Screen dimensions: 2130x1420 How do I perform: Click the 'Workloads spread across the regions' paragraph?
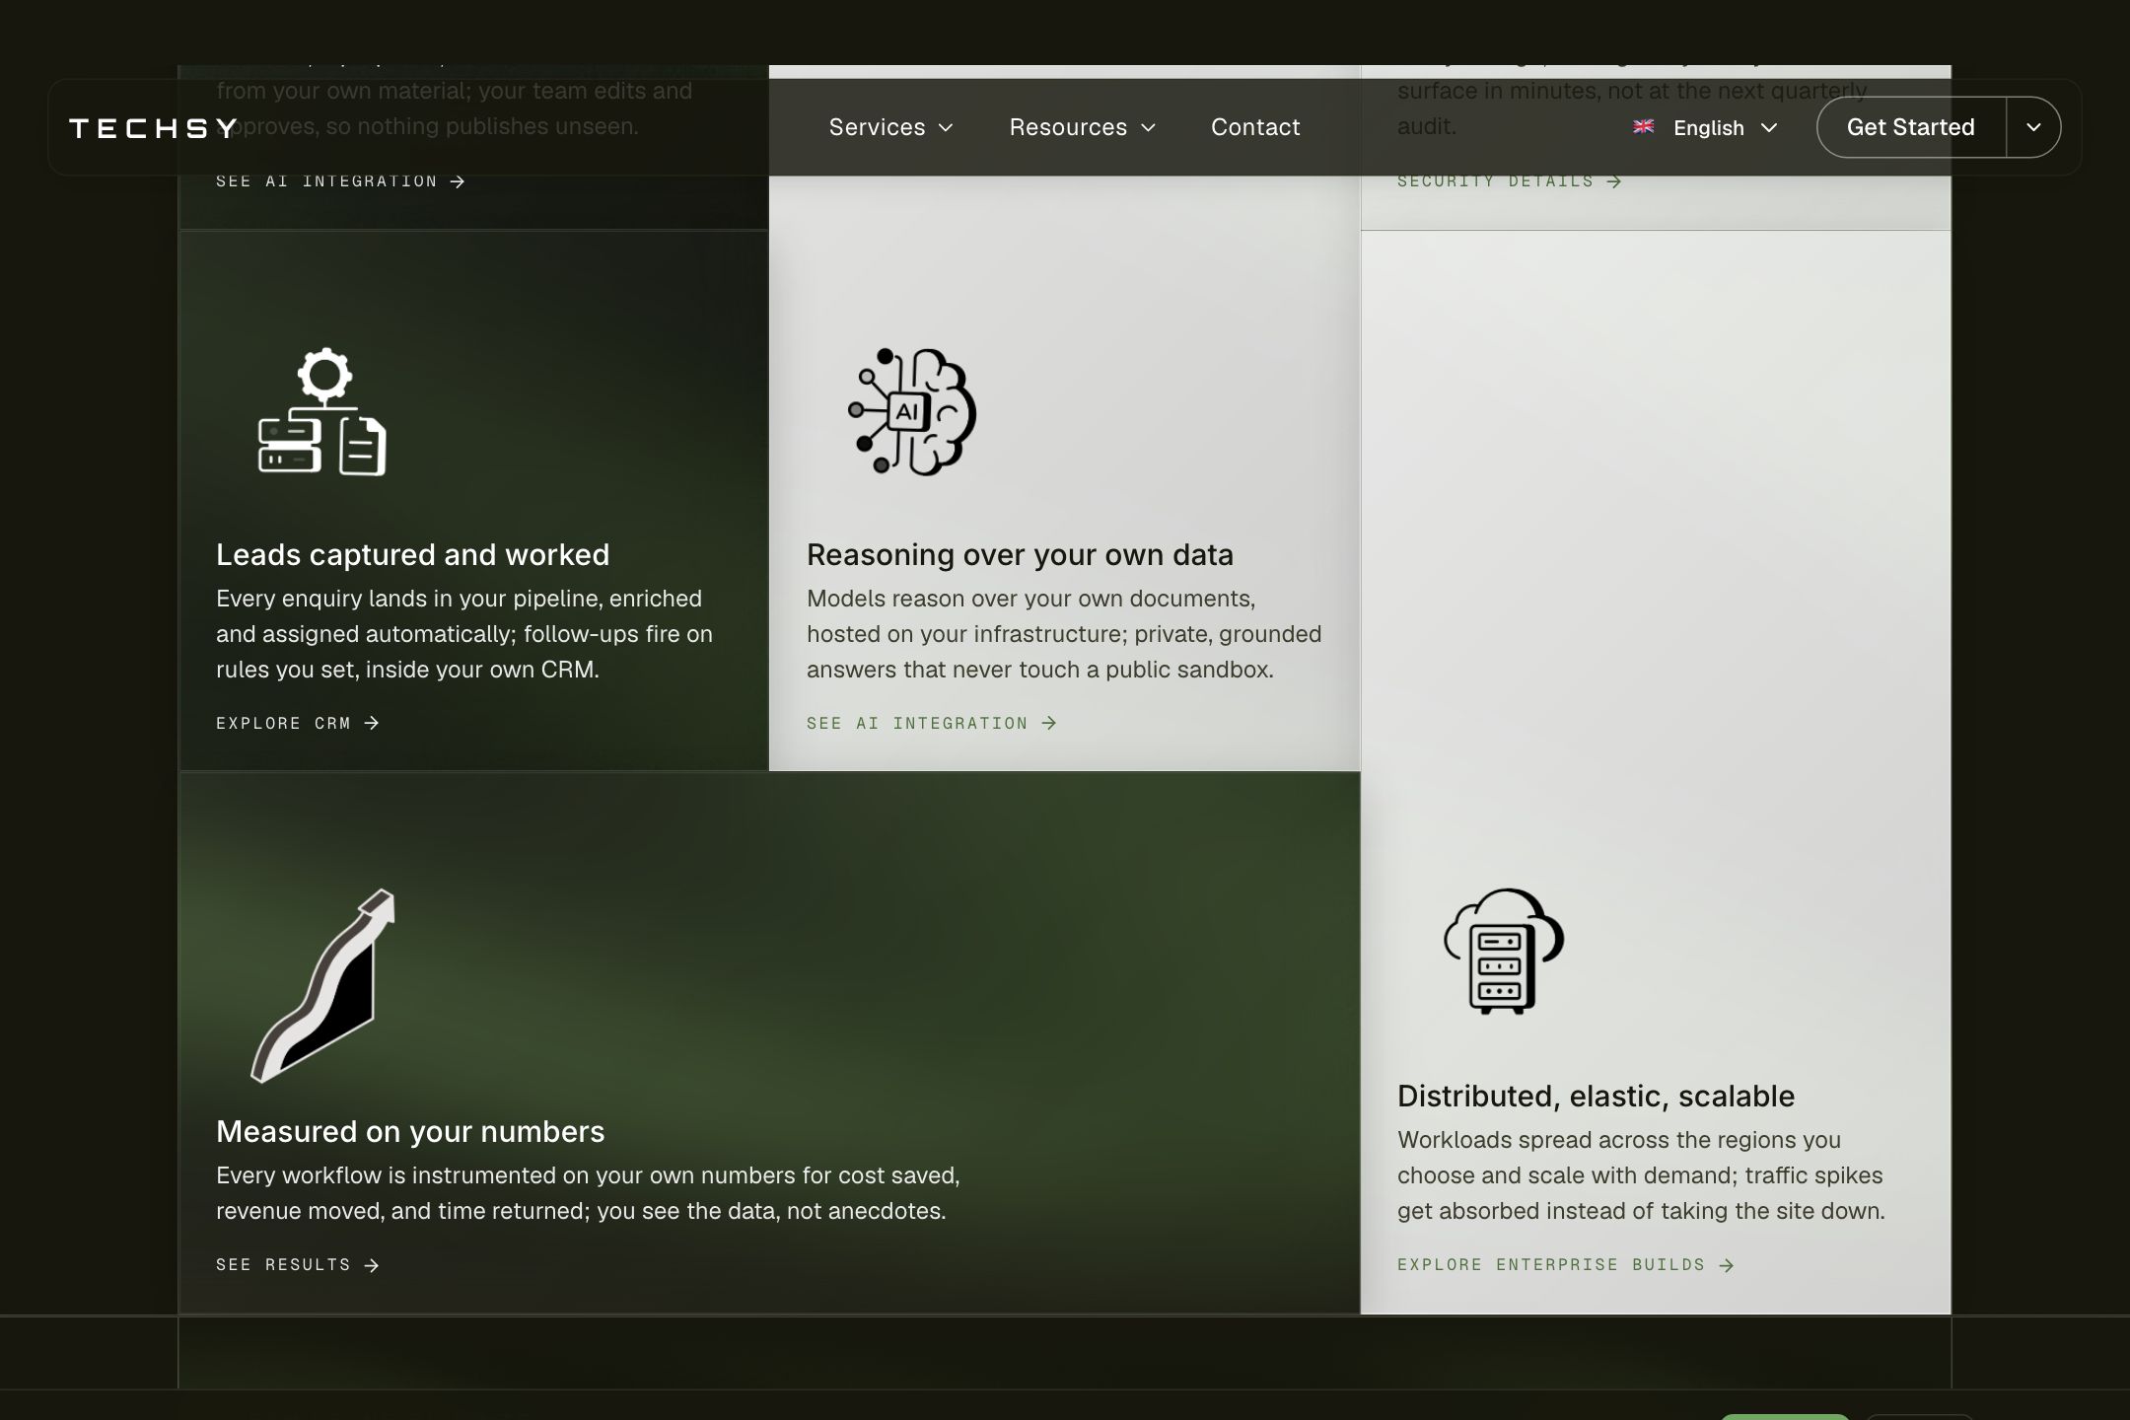coord(1641,1175)
